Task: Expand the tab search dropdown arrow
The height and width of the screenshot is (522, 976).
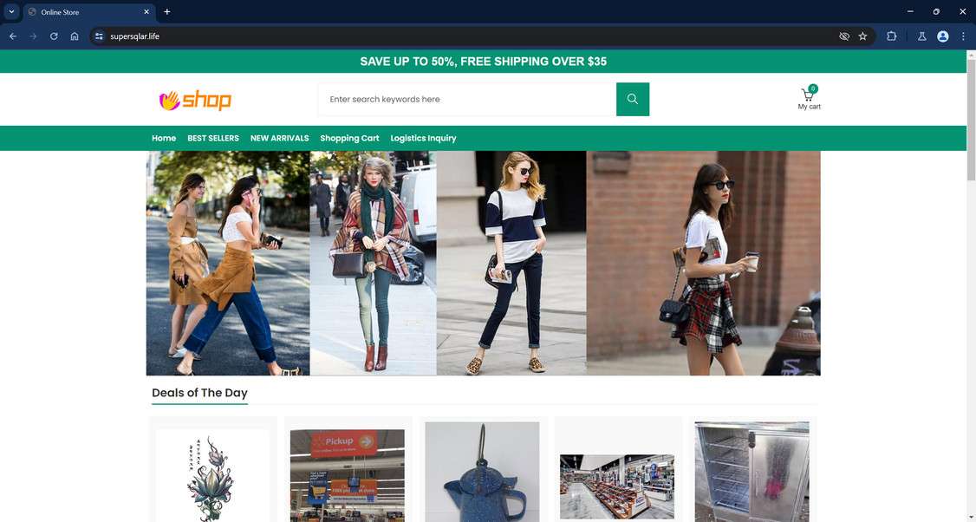Action: (11, 12)
